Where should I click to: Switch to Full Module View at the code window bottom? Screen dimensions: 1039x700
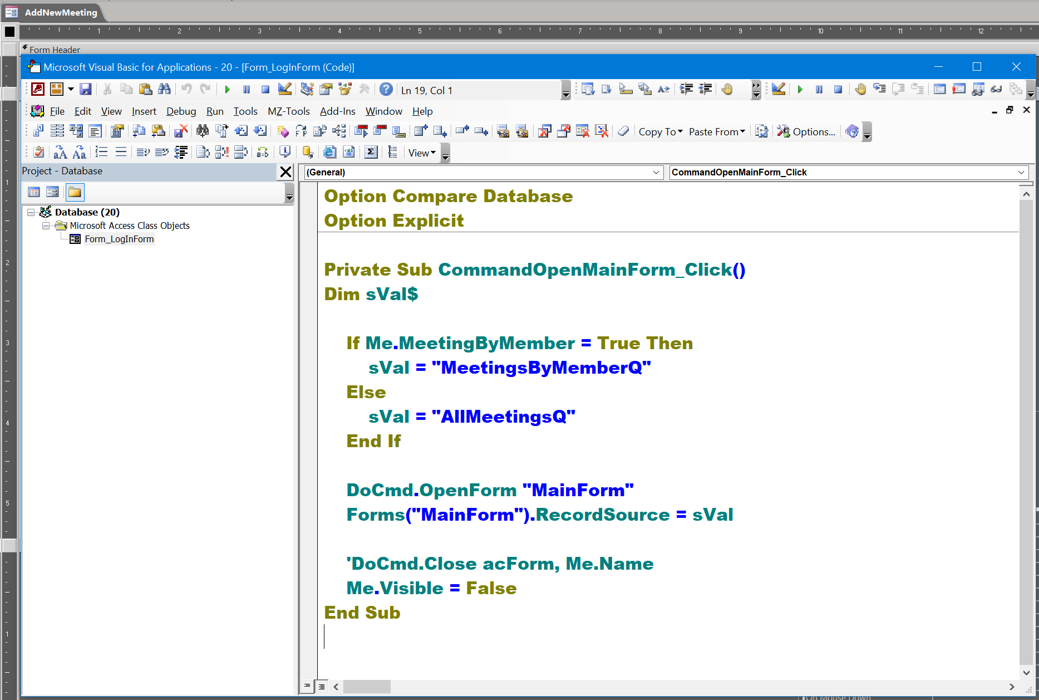(321, 686)
